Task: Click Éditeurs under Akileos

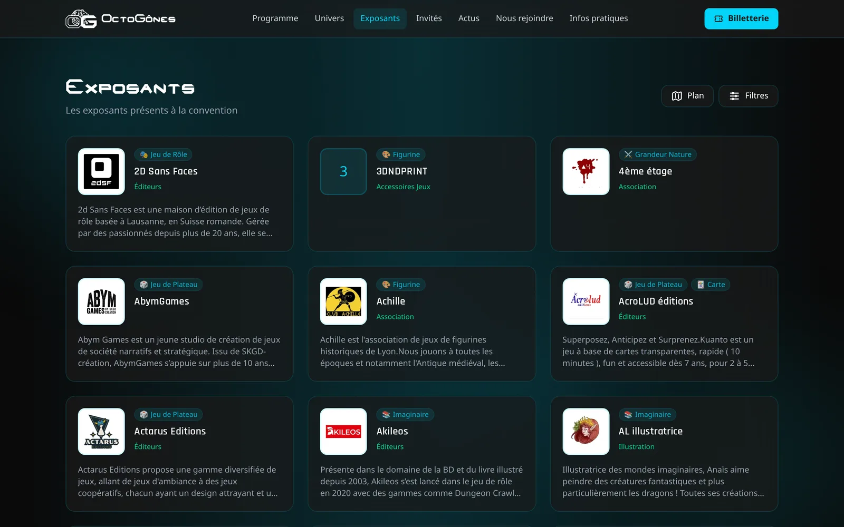Action: (390, 446)
